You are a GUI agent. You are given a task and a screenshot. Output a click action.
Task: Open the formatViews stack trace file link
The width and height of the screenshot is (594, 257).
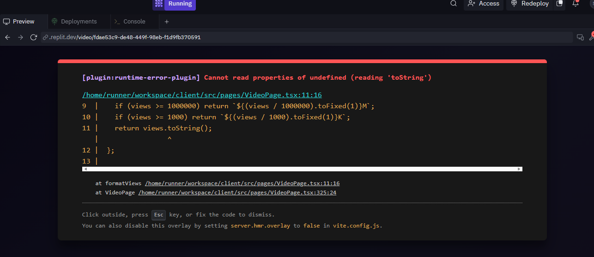point(242,183)
